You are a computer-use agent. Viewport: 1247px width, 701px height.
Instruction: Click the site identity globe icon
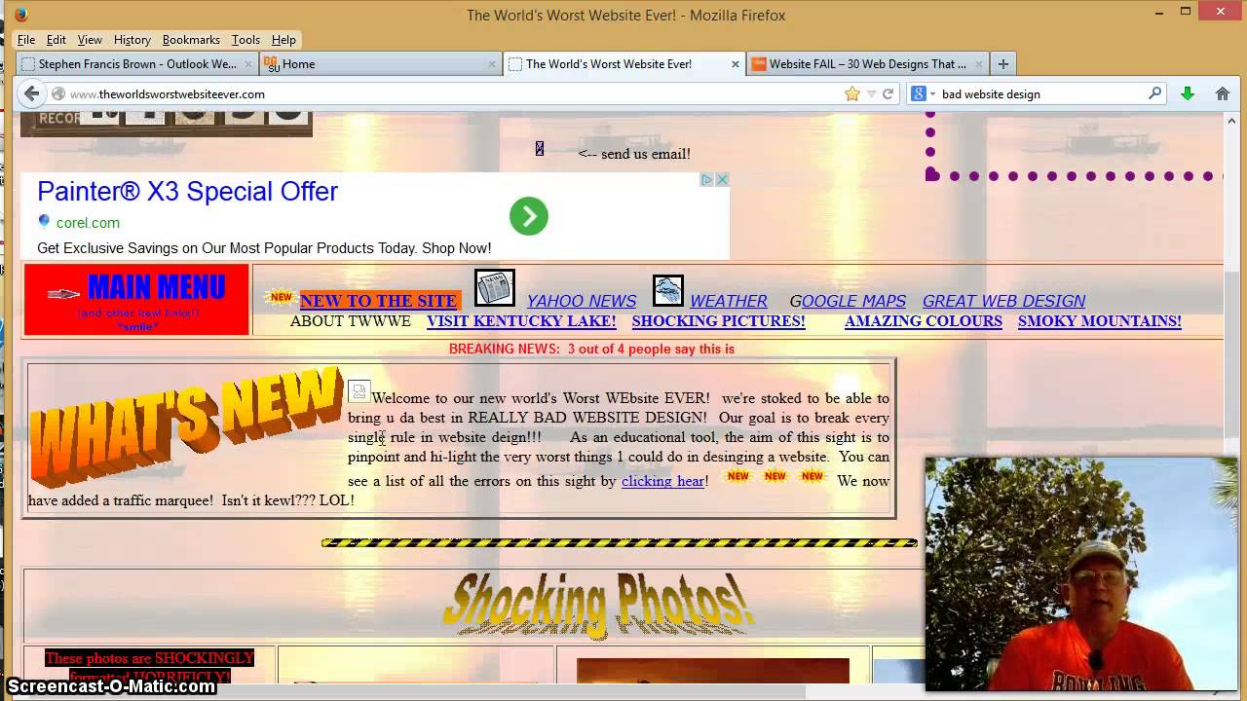58,93
